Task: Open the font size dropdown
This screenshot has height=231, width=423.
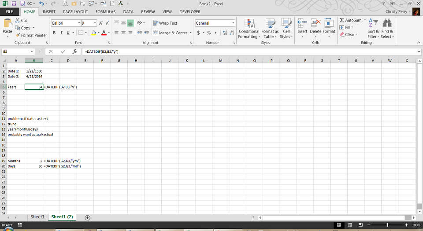Action: pos(95,23)
